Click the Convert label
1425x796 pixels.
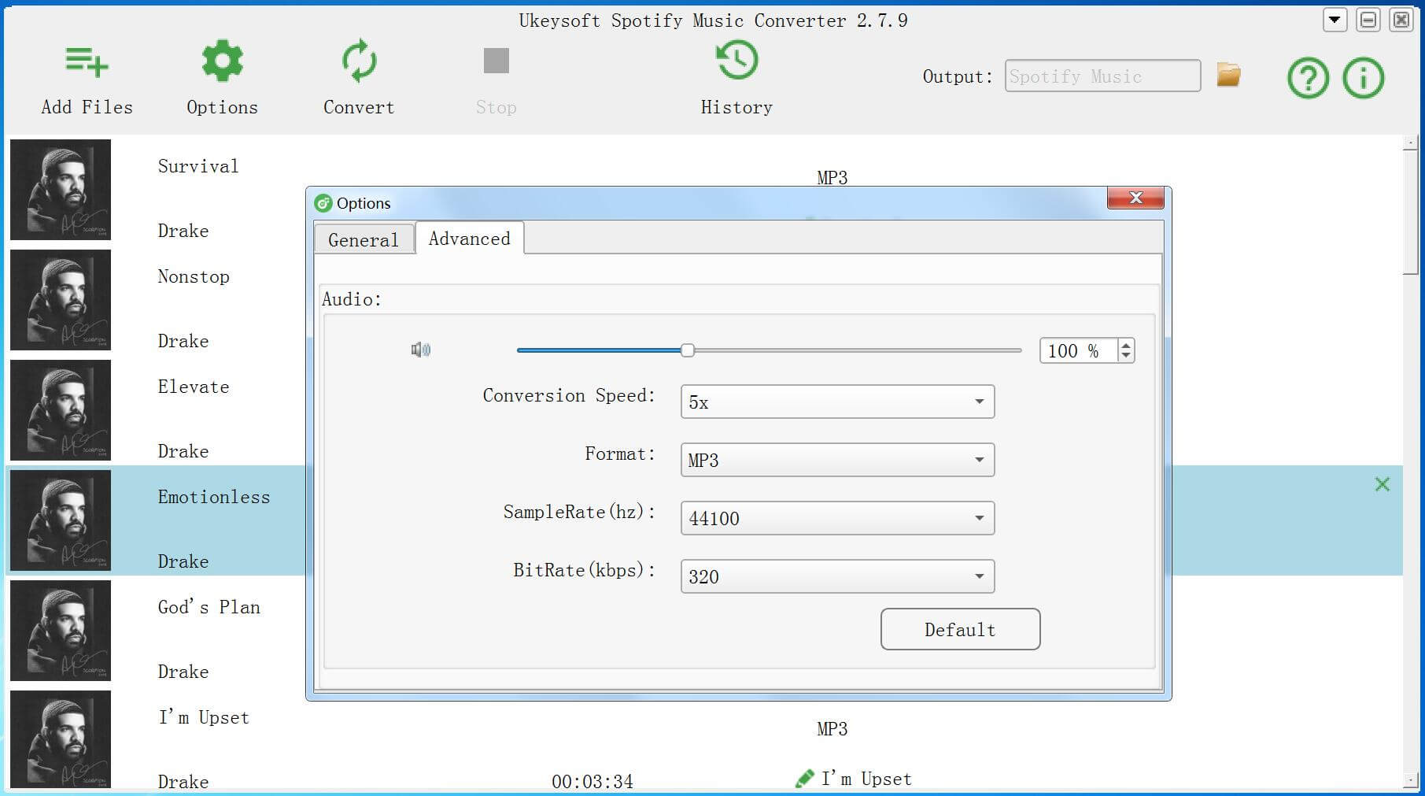(x=359, y=107)
